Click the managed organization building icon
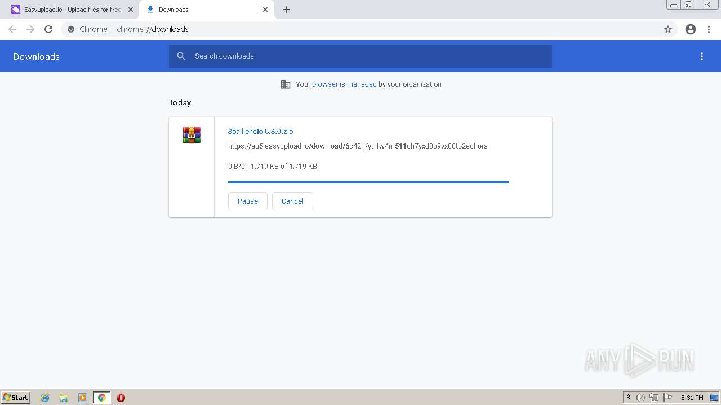721x405 pixels. coord(286,84)
